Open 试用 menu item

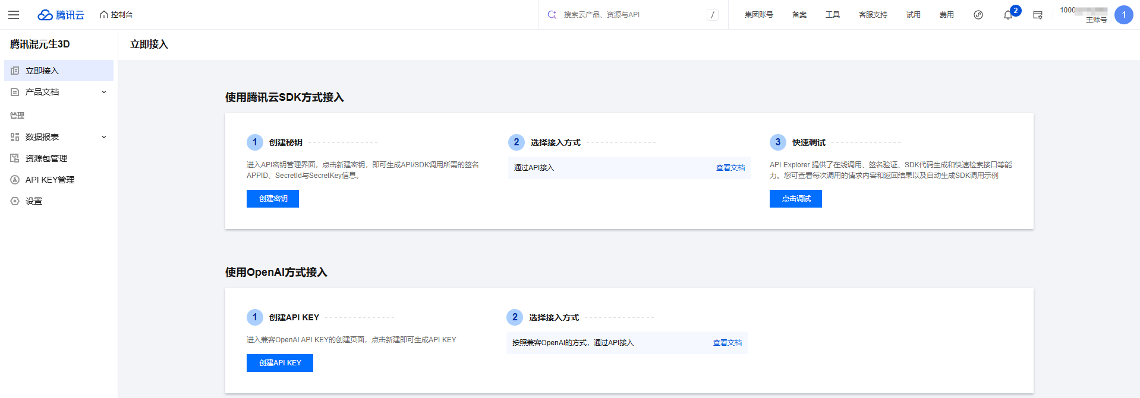[914, 15]
